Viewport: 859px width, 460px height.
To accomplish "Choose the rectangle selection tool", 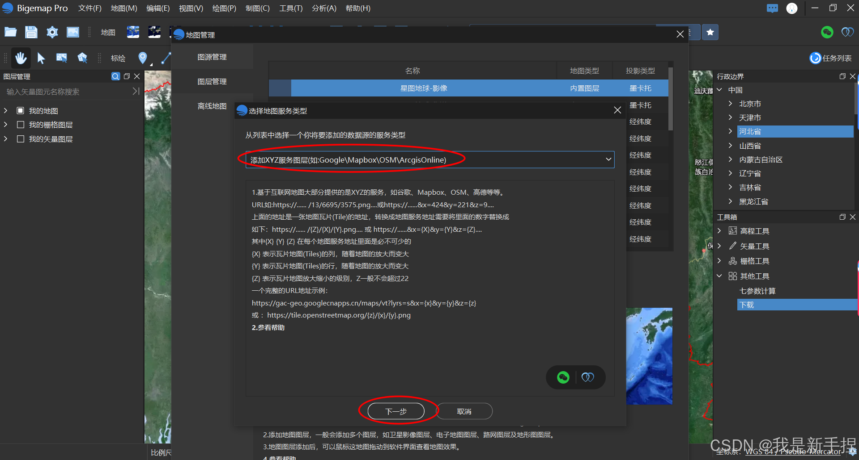I will coord(62,58).
